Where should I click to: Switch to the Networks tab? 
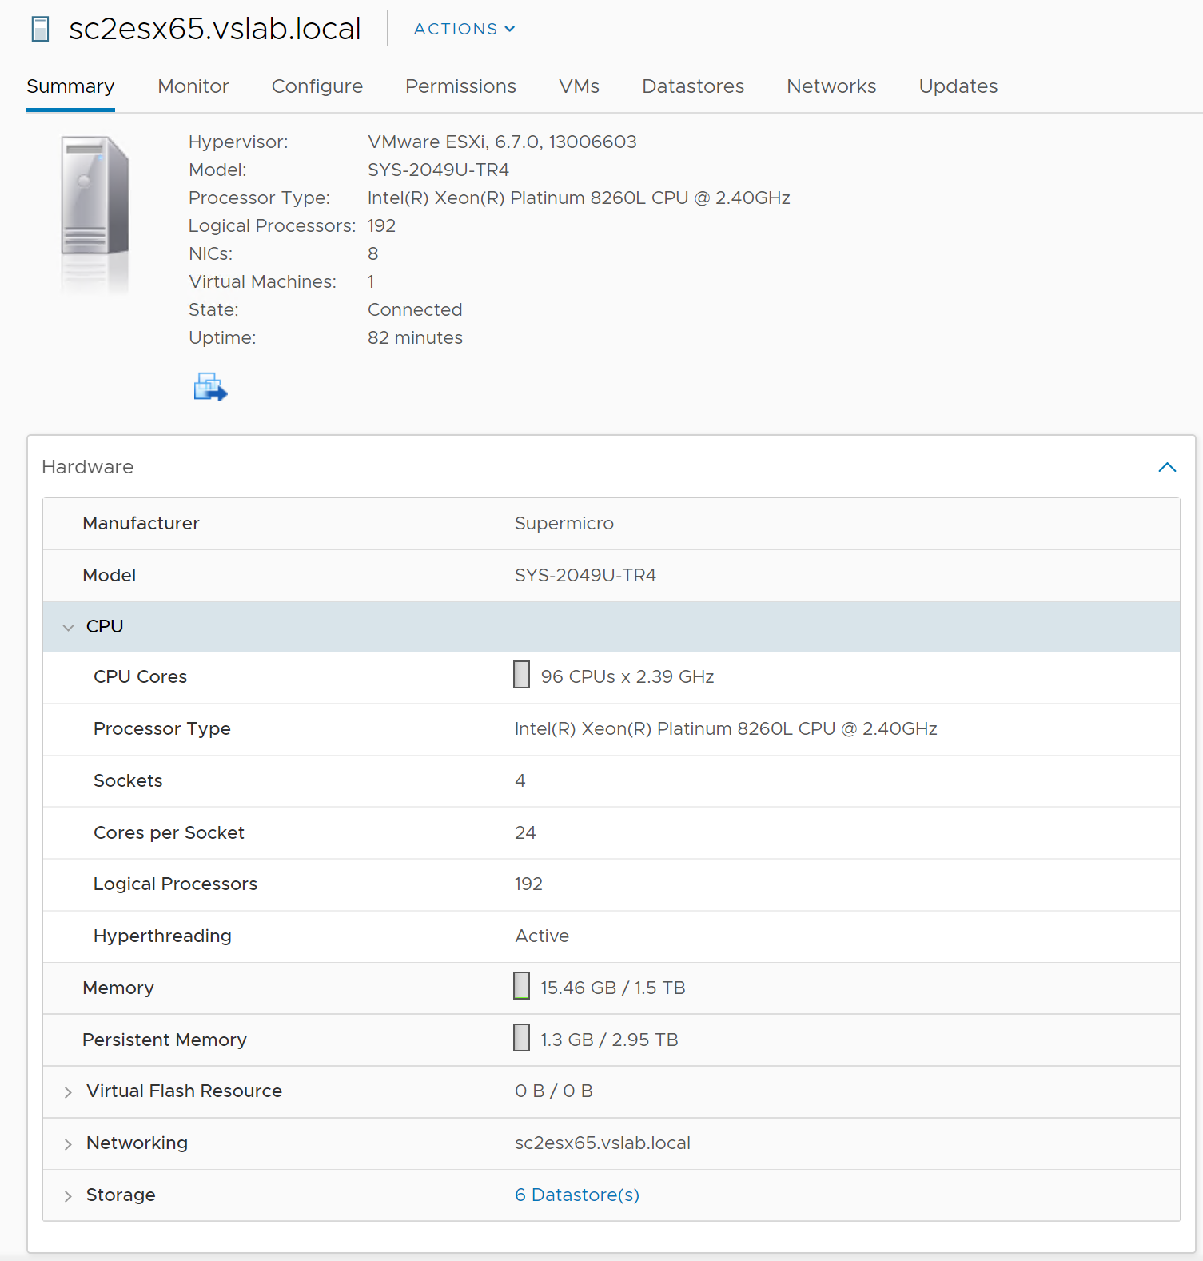(x=831, y=86)
